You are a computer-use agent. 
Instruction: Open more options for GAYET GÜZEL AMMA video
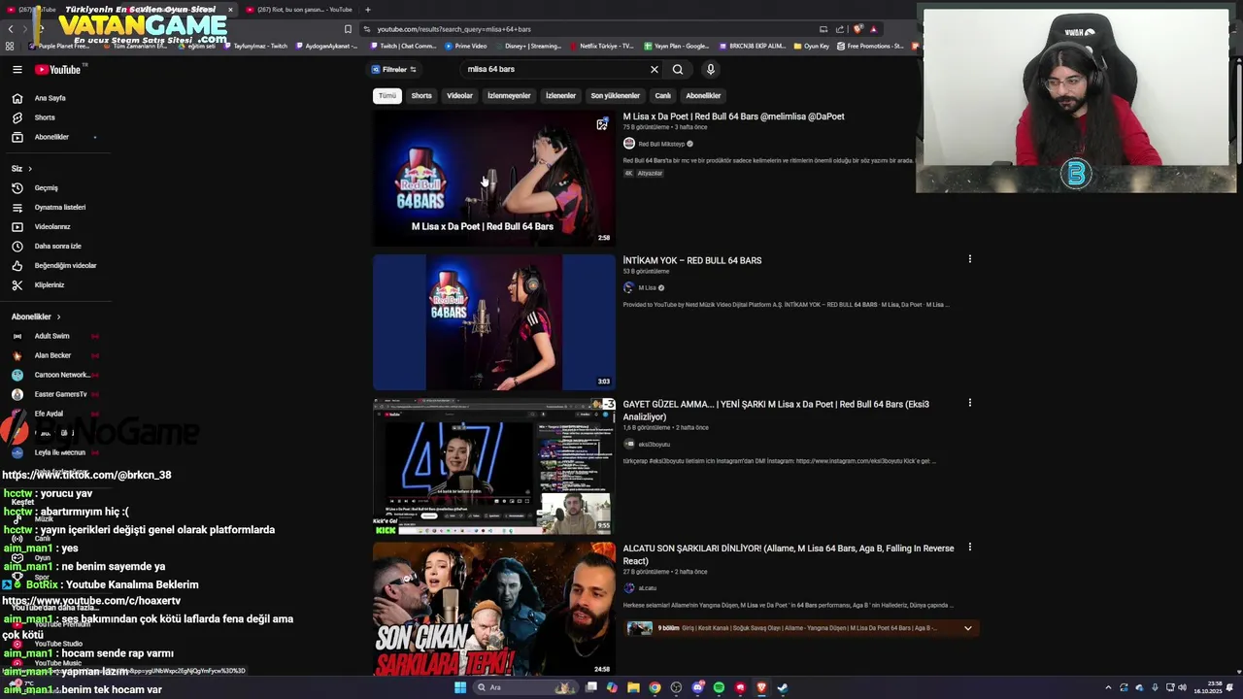(x=969, y=403)
